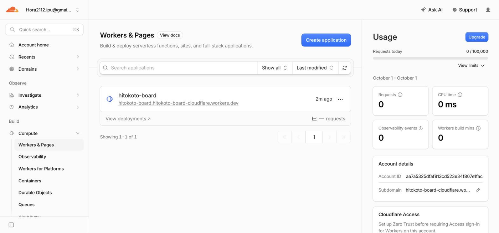Click the Analytics pie chart icon
The image size is (499, 233).
coord(12,107)
